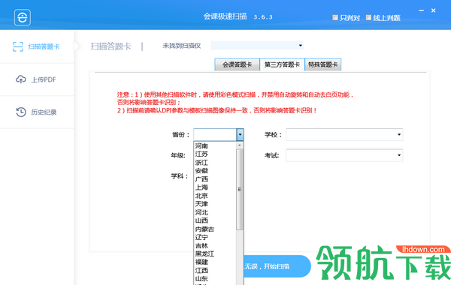Screen dimensions: 451x285
Task: Select 江西 from province list
Action: point(215,270)
